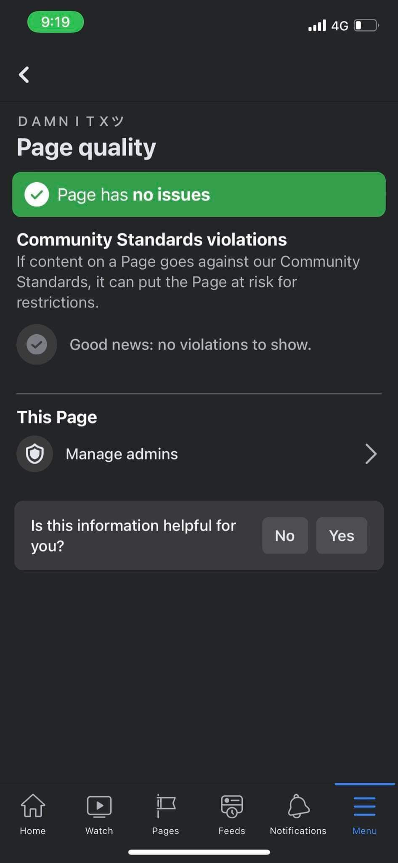Click the white checkmark in green banner

coord(37,194)
